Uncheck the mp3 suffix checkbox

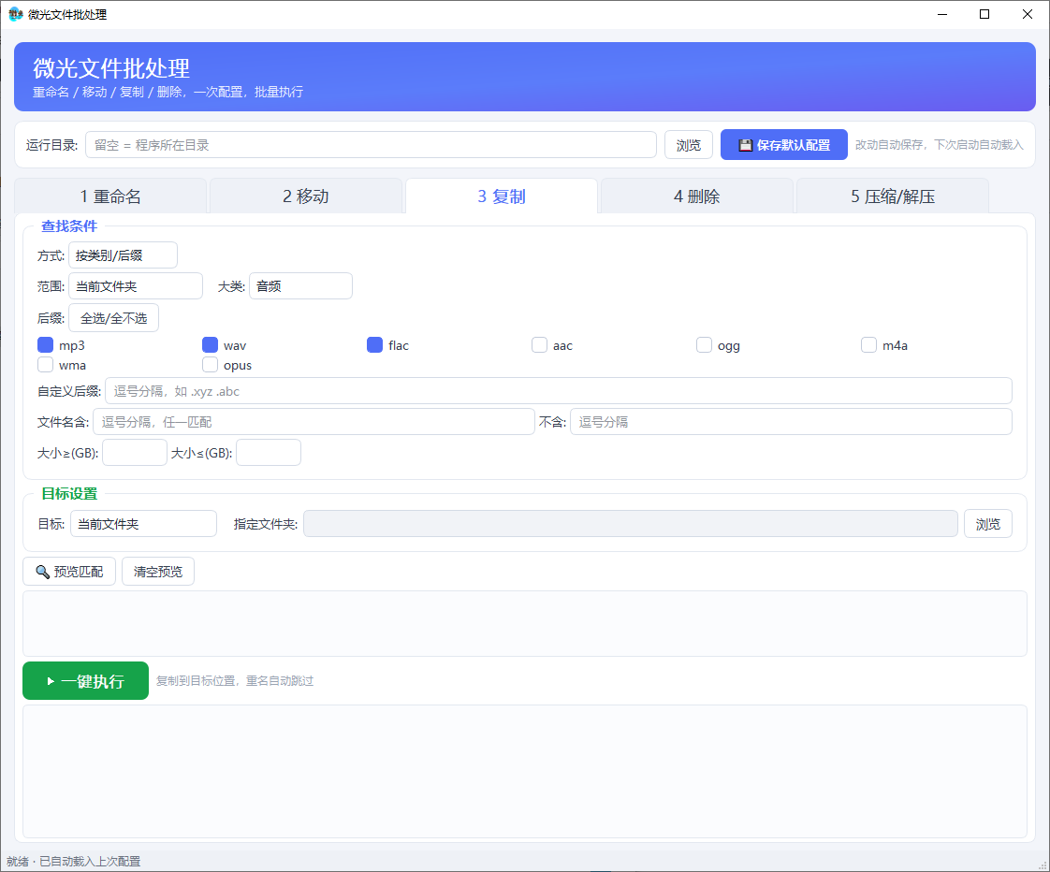46,345
